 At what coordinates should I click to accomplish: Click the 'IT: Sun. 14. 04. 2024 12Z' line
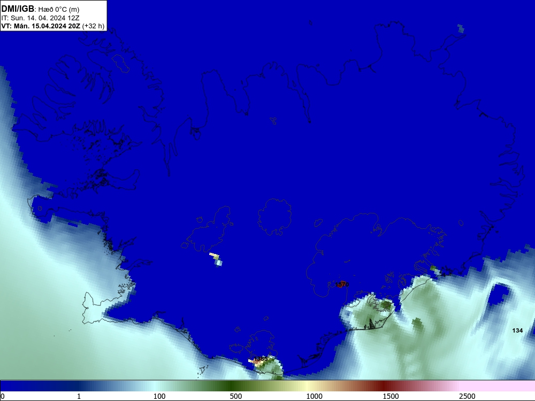pos(40,18)
